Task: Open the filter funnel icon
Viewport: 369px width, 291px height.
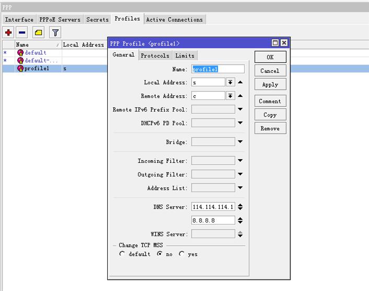Action: click(x=55, y=32)
